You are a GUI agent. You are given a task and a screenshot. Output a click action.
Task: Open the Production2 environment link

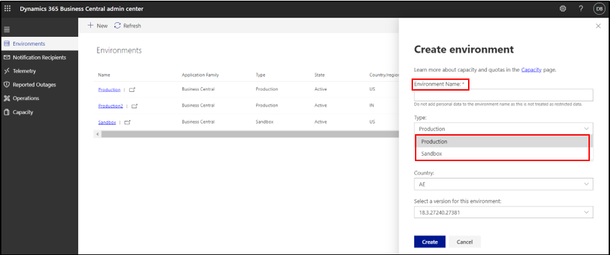[x=110, y=105]
